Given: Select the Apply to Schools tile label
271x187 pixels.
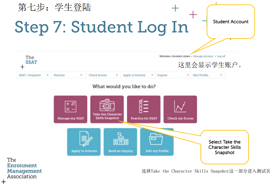Looking at the screenshot, I should 84,151.
